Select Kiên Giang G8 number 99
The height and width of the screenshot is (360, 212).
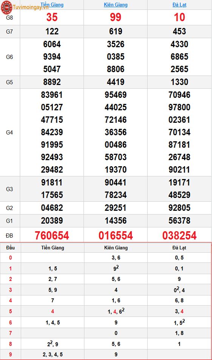tap(116, 17)
